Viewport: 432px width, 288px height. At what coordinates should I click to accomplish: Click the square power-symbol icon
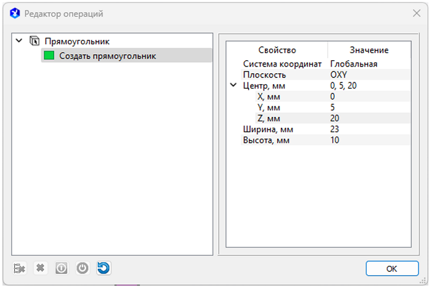tap(61, 268)
